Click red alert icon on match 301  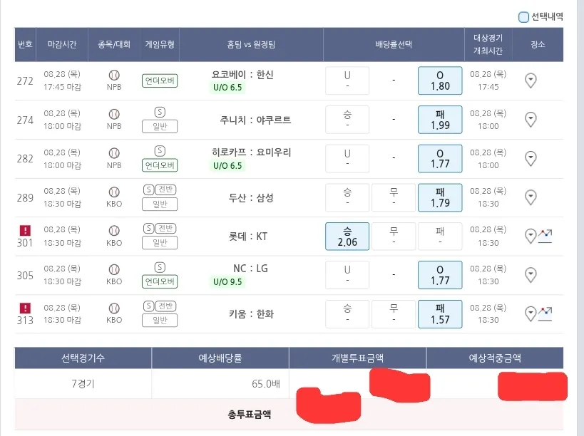coord(25,230)
